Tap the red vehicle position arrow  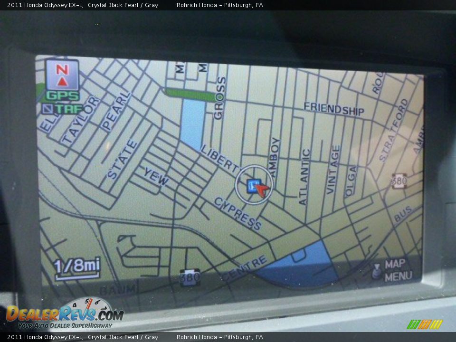click(262, 190)
